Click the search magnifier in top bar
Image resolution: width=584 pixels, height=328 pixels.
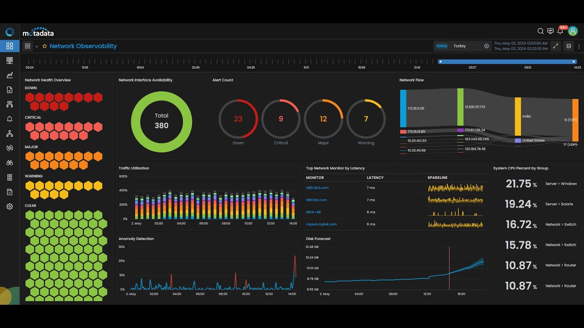pos(541,31)
